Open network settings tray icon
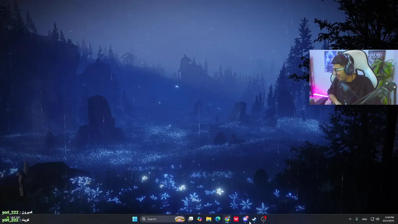398x224 pixels. click(373, 219)
